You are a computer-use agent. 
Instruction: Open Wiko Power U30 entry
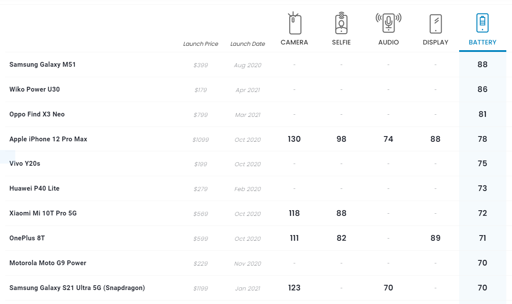(x=35, y=89)
